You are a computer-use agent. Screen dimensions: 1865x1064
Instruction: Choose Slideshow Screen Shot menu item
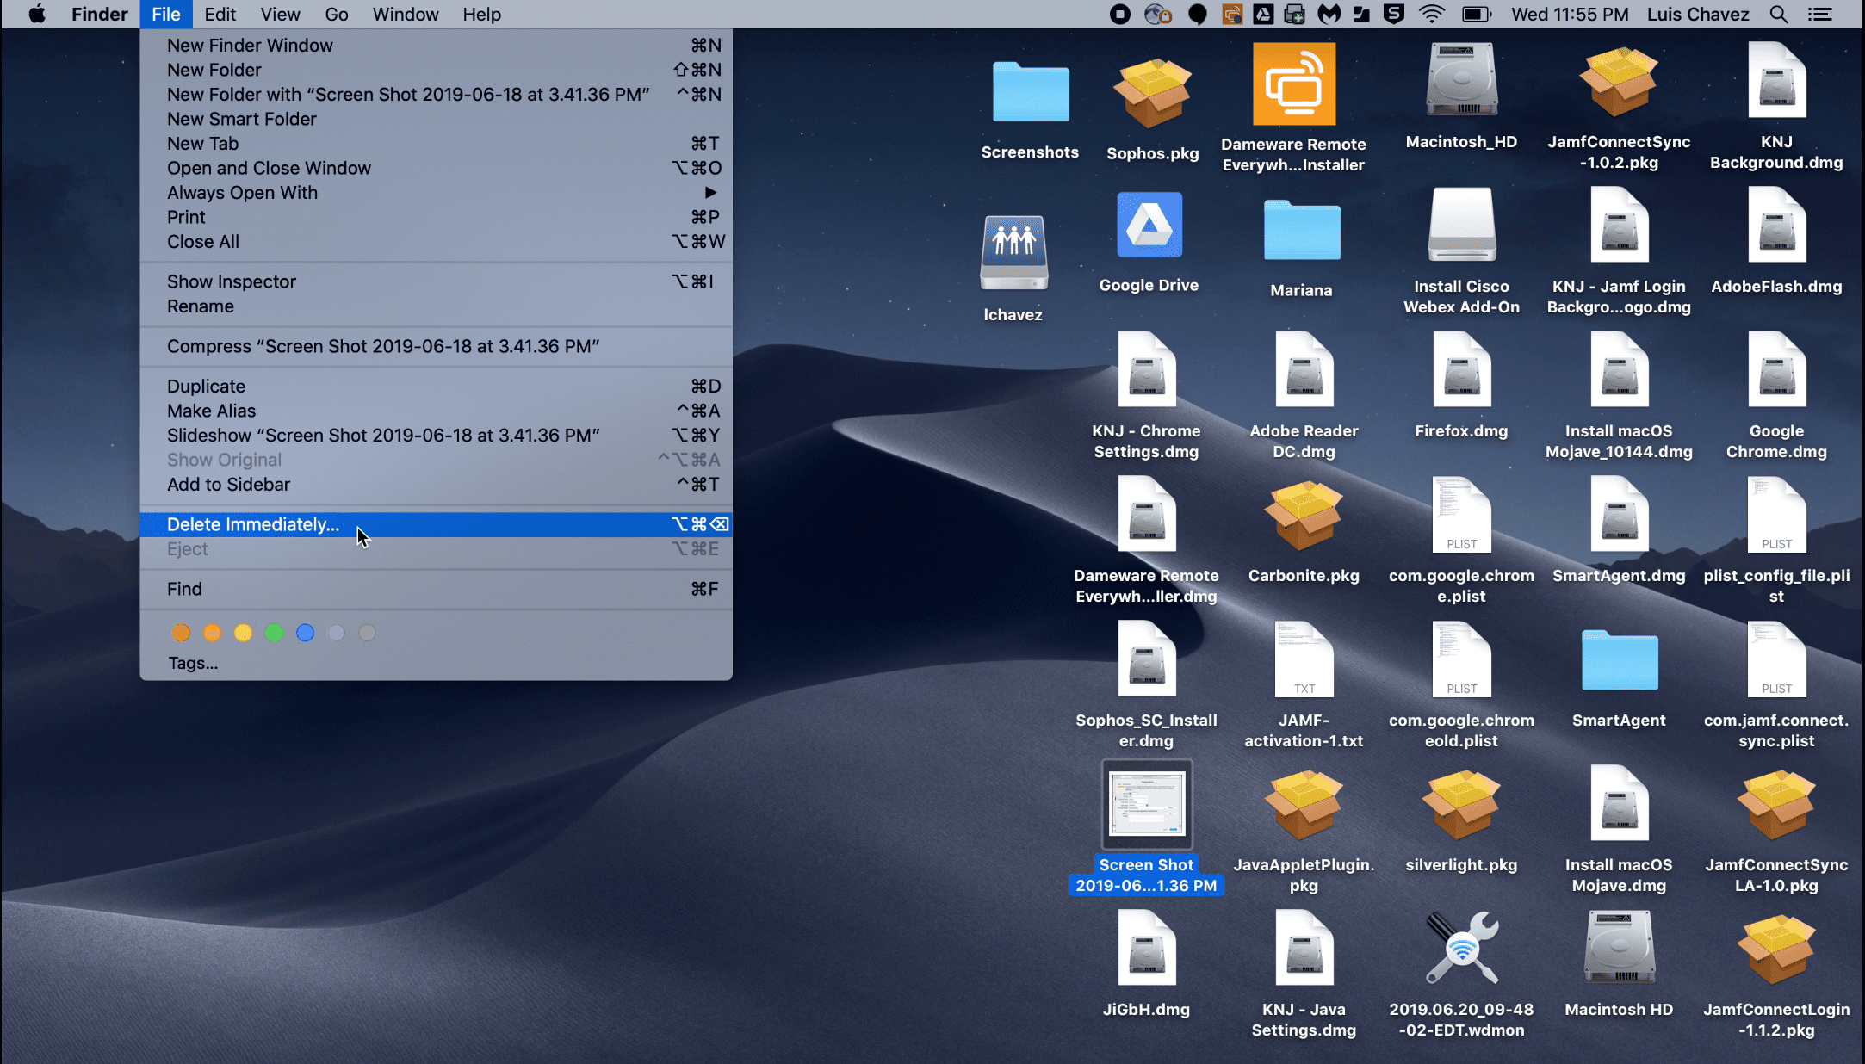pos(436,436)
